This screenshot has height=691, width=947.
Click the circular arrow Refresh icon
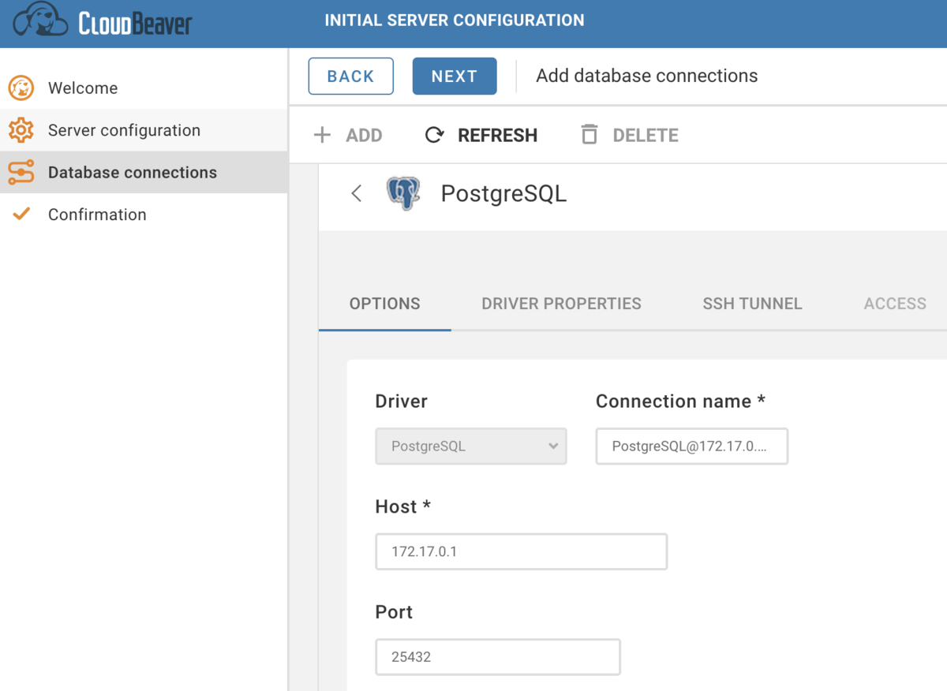(x=434, y=135)
